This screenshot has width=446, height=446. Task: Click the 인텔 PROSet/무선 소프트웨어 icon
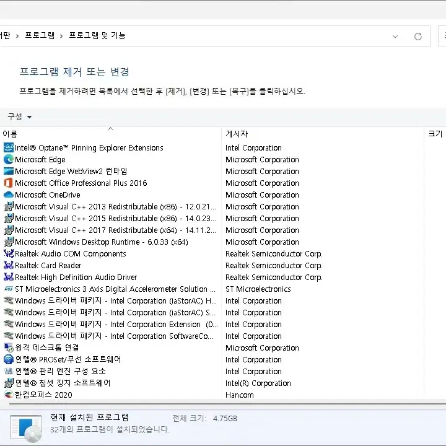coord(9,359)
